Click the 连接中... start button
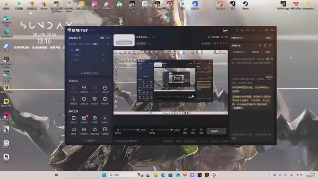 click(x=216, y=131)
